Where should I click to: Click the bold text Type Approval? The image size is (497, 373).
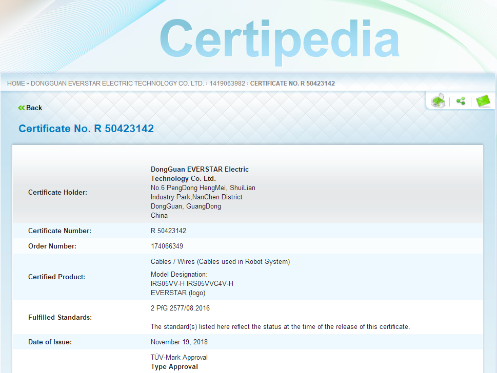click(174, 367)
